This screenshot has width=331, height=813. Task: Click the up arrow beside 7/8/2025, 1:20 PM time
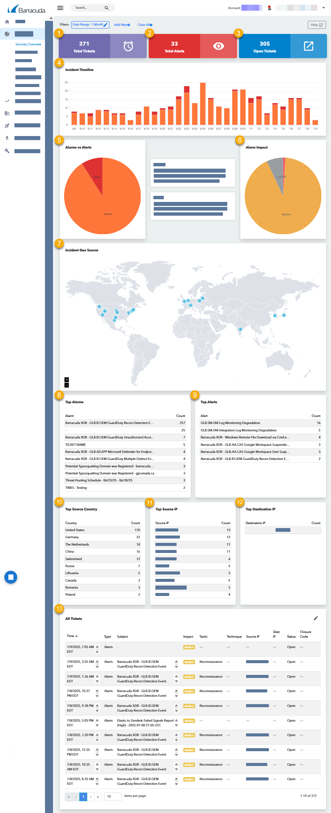point(97,734)
